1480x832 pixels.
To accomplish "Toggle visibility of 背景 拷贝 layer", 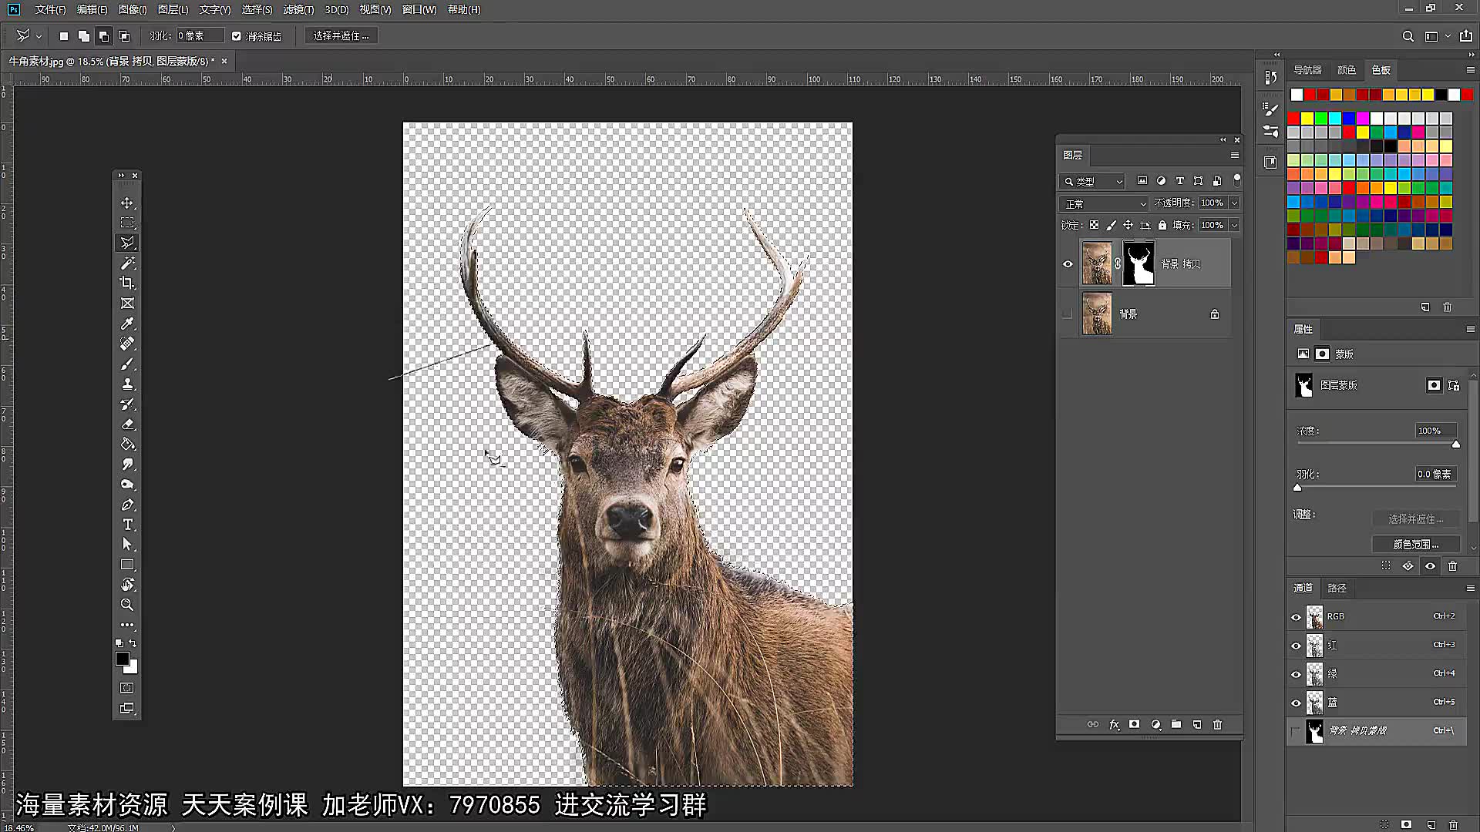I will tap(1068, 263).
